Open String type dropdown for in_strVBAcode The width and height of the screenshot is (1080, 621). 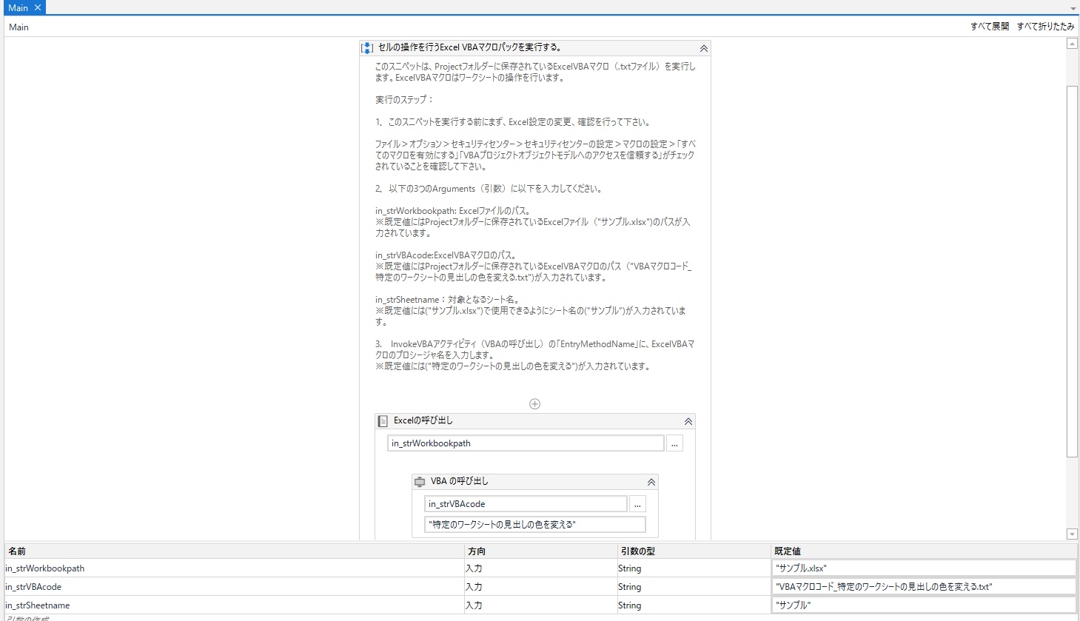(x=694, y=587)
